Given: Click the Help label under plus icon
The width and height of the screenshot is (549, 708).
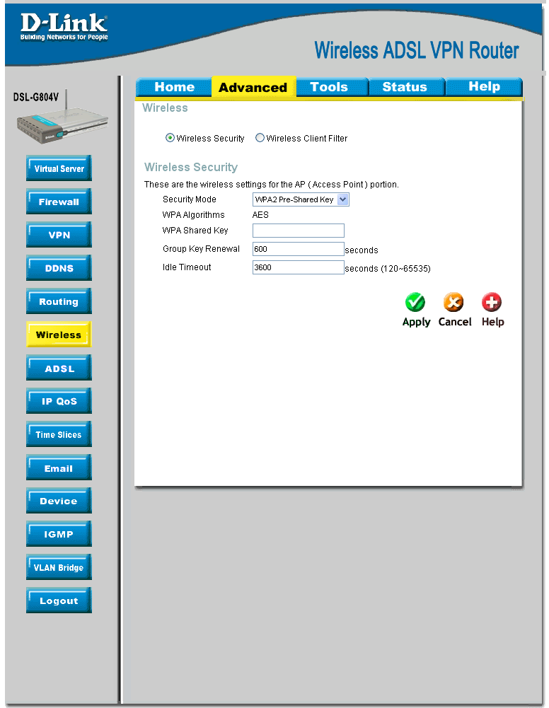Looking at the screenshot, I should coord(492,323).
